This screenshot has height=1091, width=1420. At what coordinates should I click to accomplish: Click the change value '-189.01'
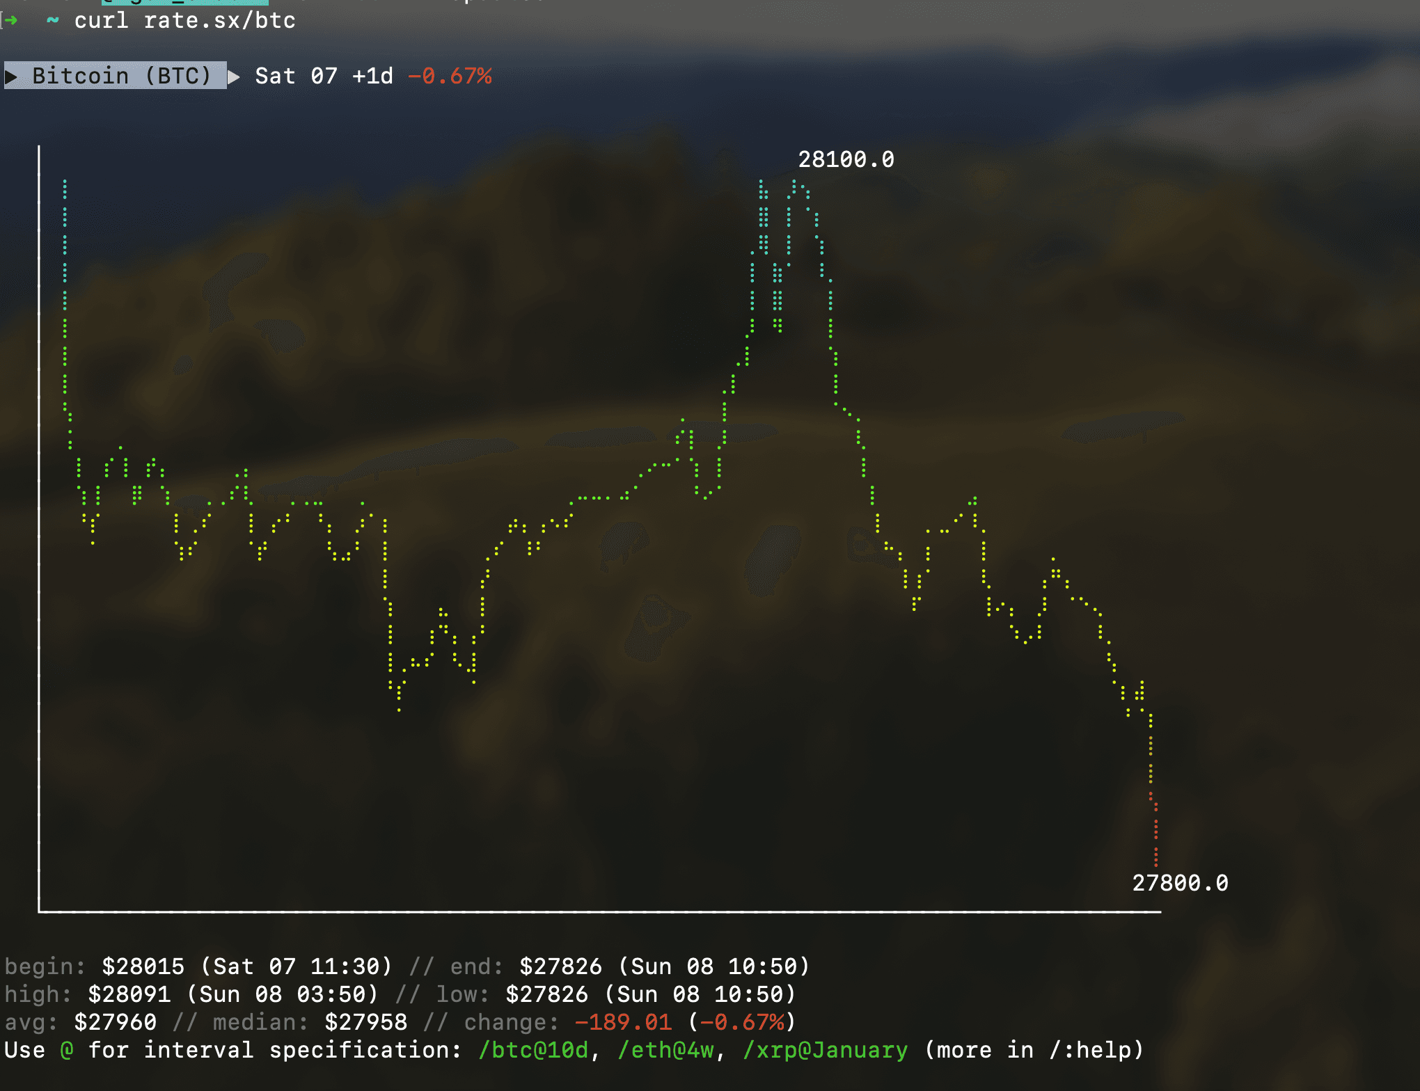(x=624, y=1022)
